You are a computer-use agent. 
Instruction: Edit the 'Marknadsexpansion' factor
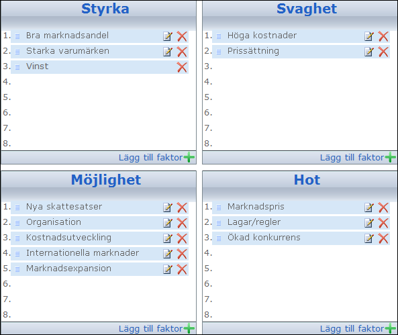[168, 269]
